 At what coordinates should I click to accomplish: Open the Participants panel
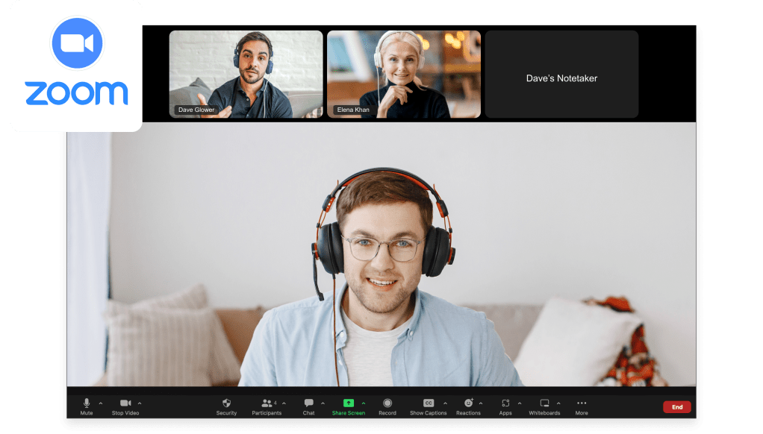(x=267, y=403)
